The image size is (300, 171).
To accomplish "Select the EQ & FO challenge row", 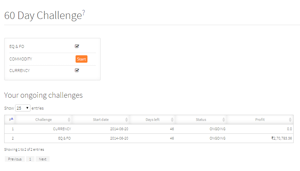I will (149, 138).
